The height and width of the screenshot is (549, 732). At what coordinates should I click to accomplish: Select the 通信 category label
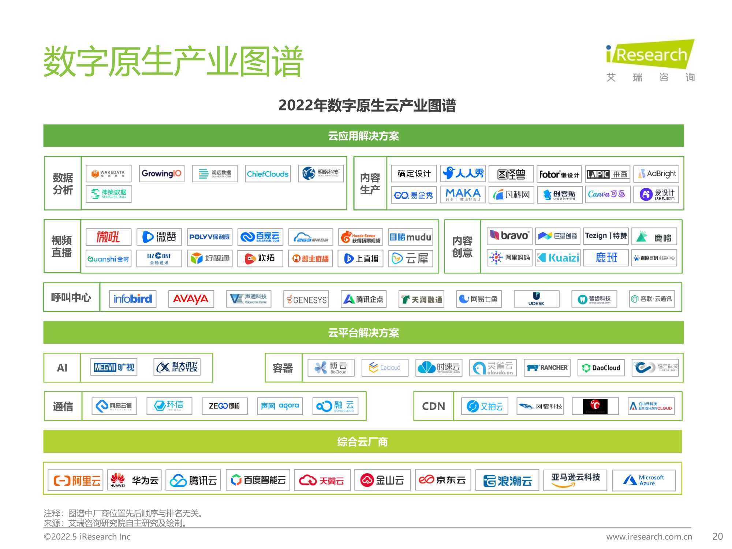pos(63,406)
